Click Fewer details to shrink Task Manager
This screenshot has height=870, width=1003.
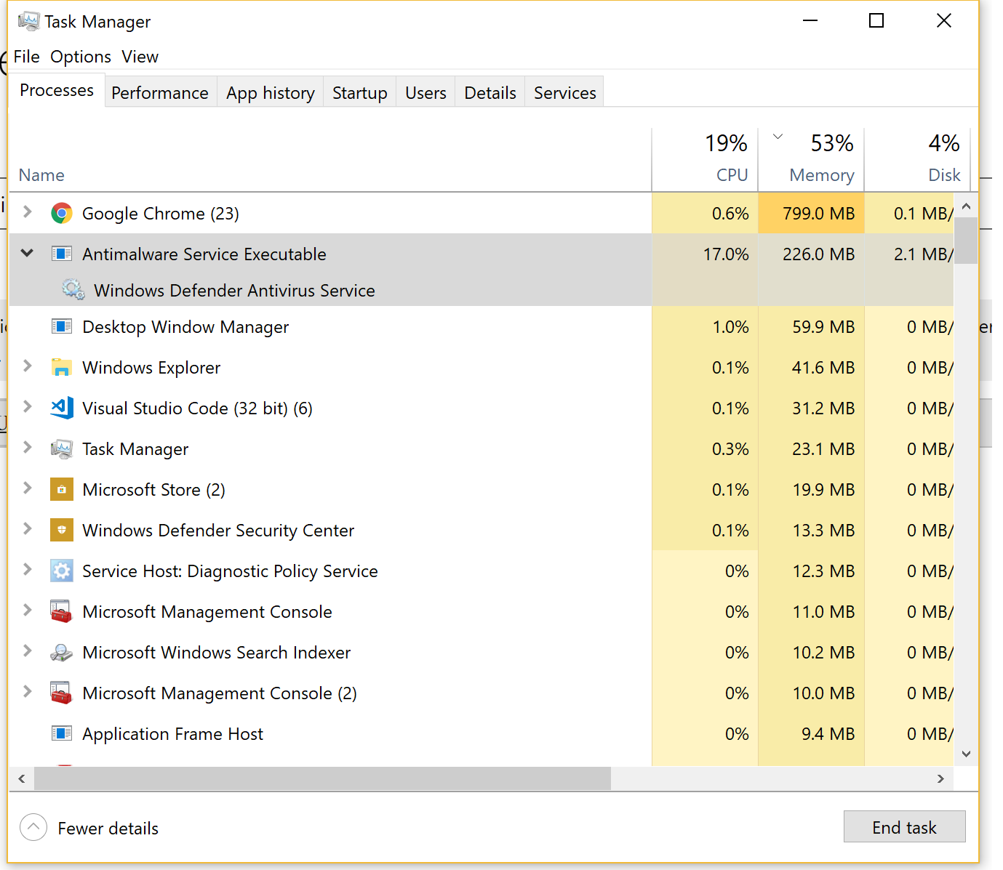[89, 828]
